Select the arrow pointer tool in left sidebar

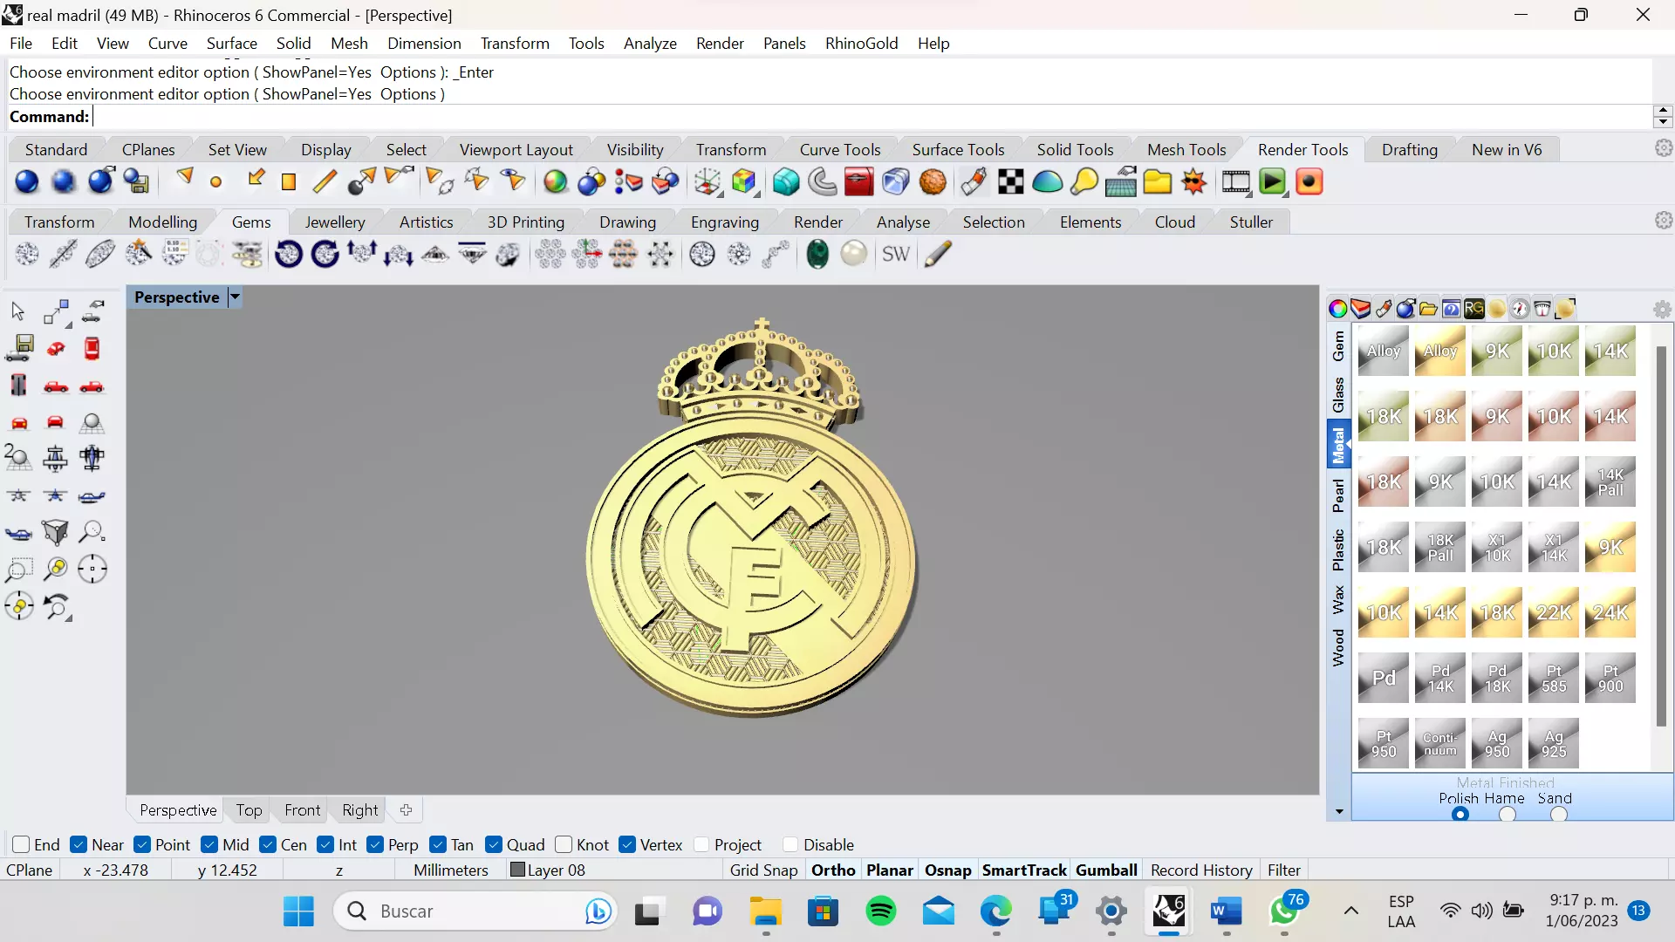coord(17,311)
